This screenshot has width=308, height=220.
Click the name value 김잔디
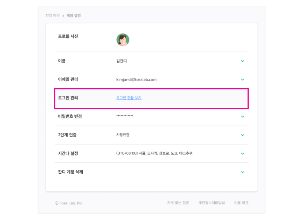coord(122,61)
